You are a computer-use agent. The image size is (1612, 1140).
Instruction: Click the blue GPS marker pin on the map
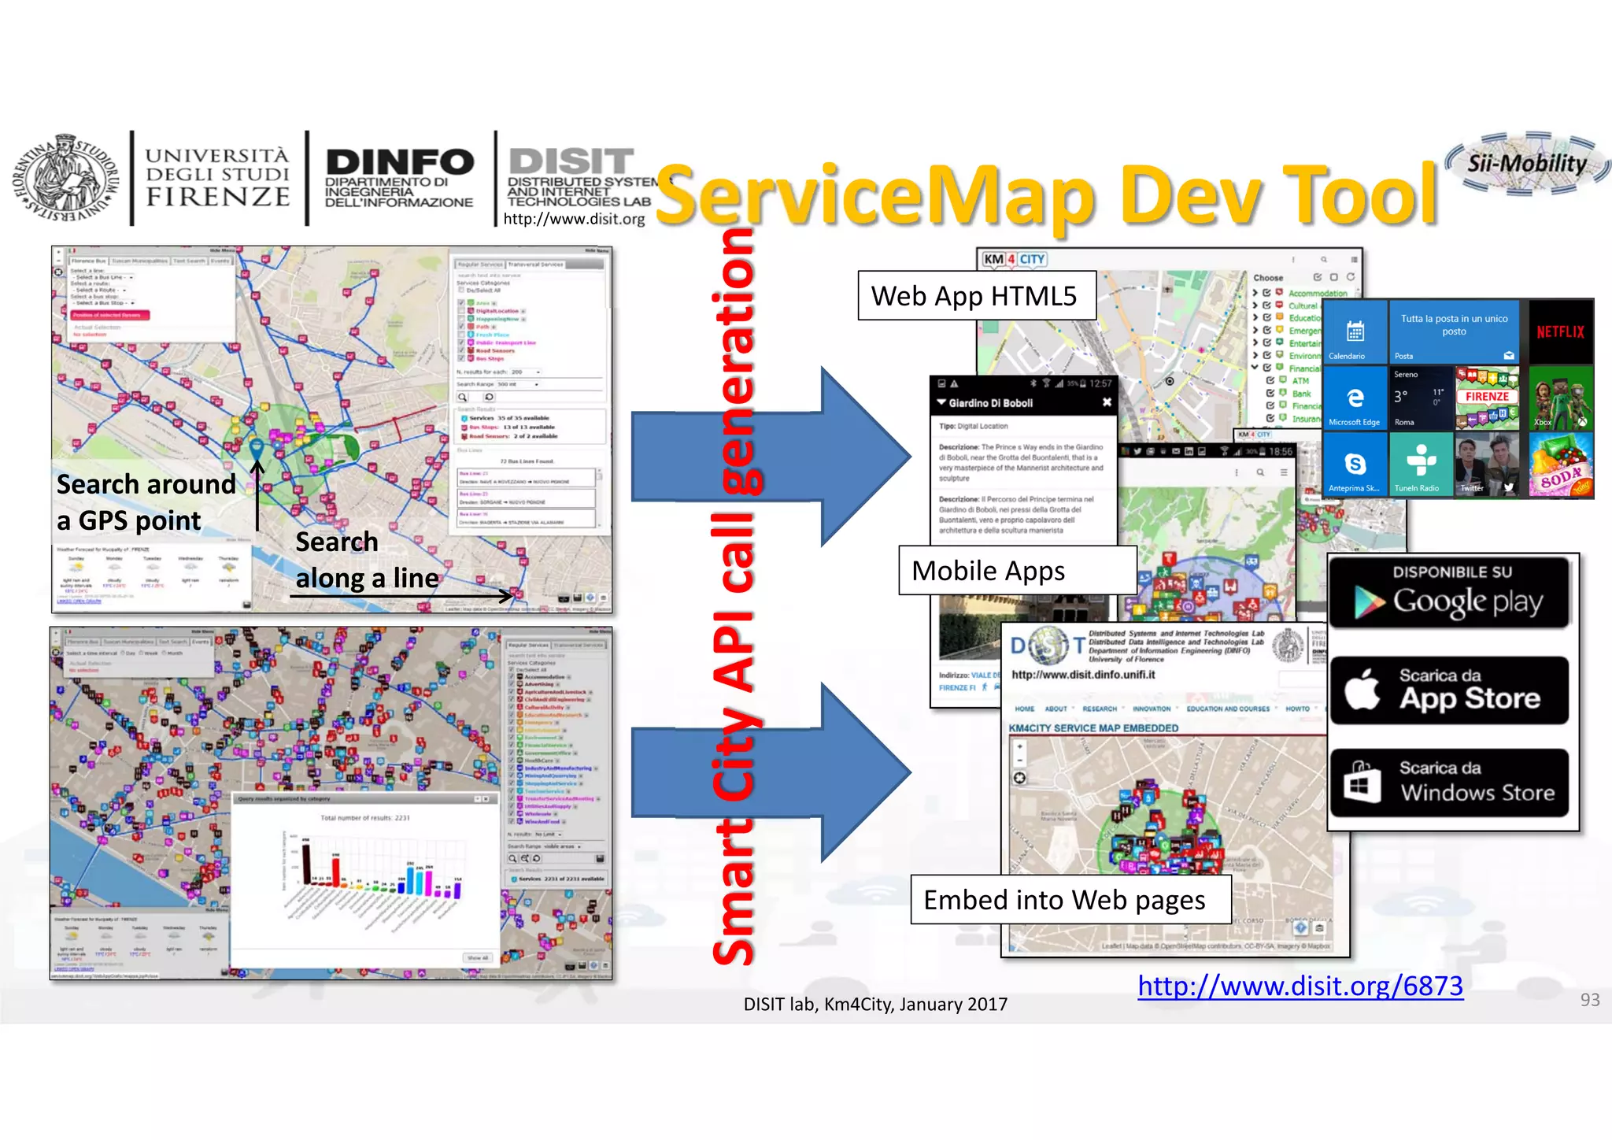point(257,449)
